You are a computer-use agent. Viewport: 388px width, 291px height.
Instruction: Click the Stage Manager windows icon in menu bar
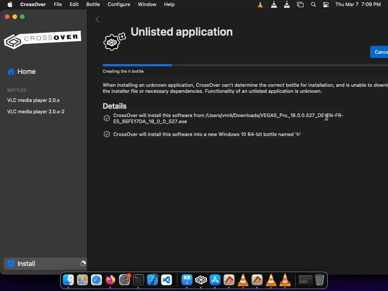(300, 5)
